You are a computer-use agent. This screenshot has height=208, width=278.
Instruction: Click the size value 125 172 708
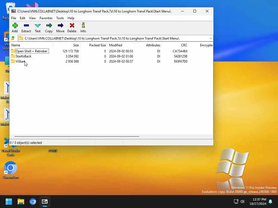(x=71, y=51)
